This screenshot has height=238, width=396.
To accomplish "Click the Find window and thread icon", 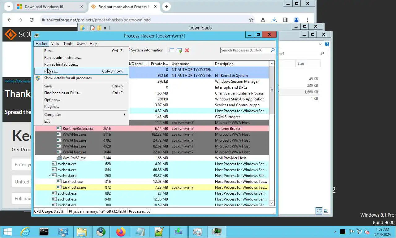I will tap(179, 50).
